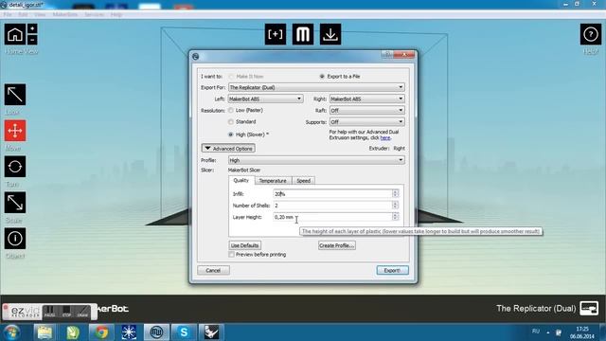Select Standard resolution
This screenshot has height=341, width=606.
coord(231,122)
